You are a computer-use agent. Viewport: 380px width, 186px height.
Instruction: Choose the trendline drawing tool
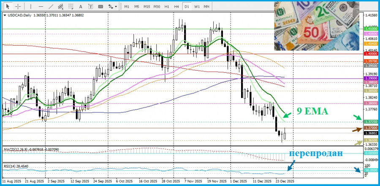click(51, 6)
